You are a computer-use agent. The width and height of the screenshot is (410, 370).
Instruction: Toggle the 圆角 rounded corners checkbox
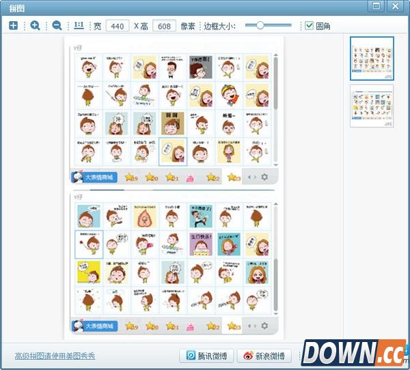(x=309, y=26)
